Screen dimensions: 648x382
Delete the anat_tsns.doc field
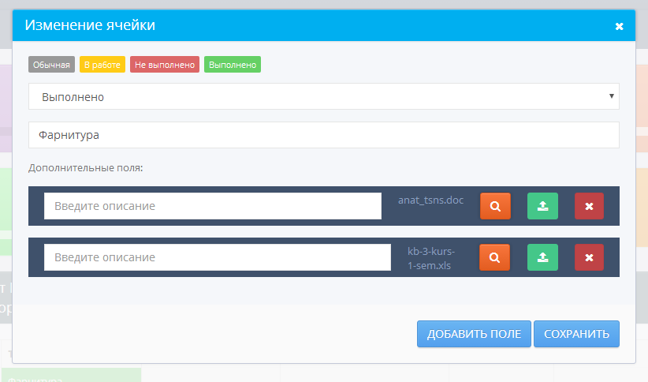[x=589, y=206]
